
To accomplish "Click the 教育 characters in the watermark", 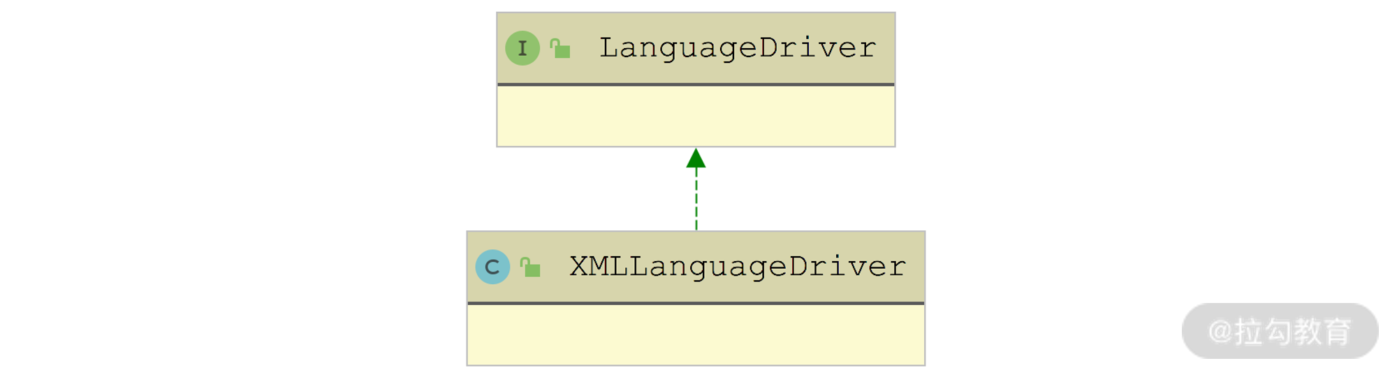I will pos(1322,332).
